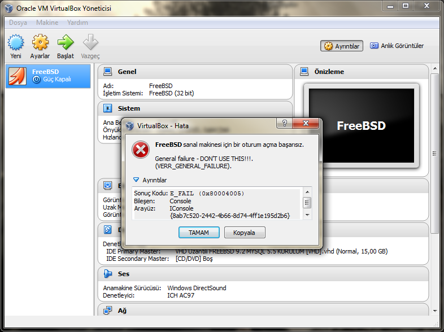This screenshot has width=444, height=332.
Task: Click the main pane scroll down arrow
Action: [435, 311]
